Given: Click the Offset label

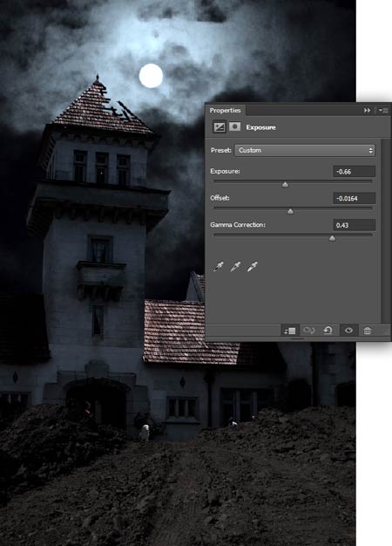Looking at the screenshot, I should (220, 198).
